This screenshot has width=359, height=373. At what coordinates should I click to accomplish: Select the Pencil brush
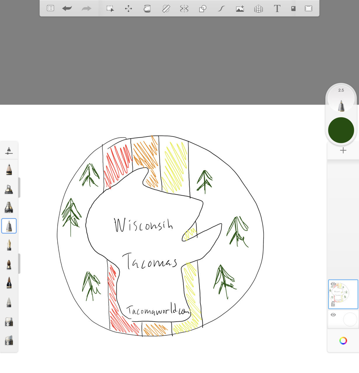tap(9, 169)
